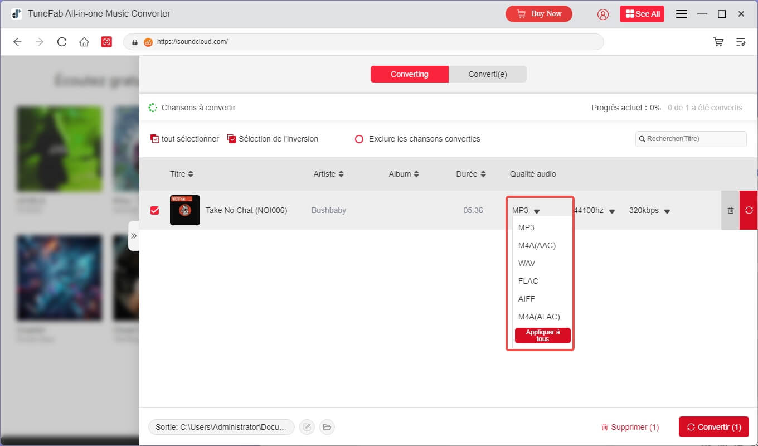Enable Exclure les chansons converties option

coord(359,139)
